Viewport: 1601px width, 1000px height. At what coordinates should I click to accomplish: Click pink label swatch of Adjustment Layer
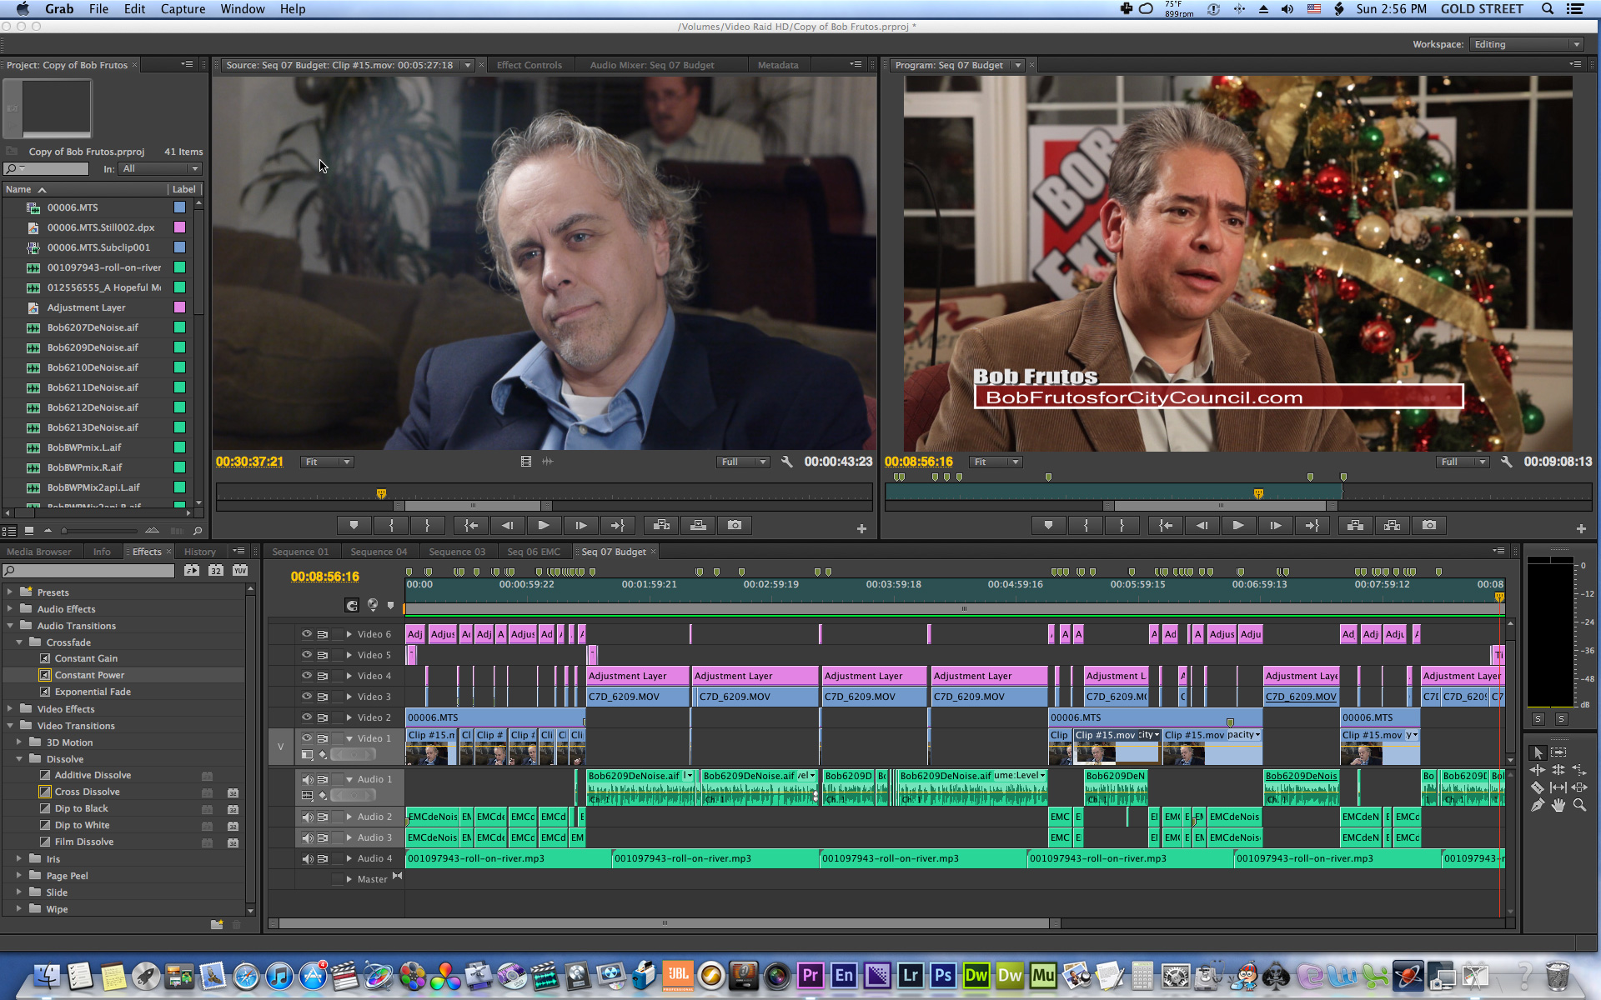[179, 307]
